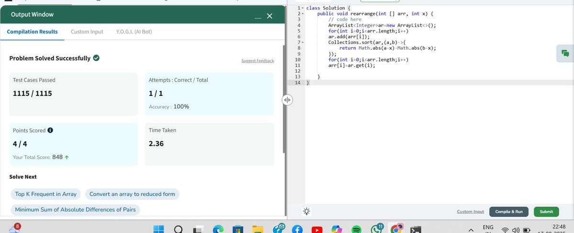Switch to Google Chrome on the taskbar

397,229
